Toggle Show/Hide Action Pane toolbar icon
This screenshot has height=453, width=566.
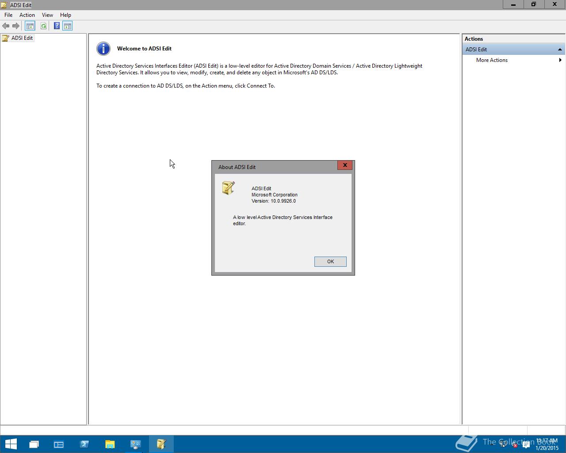(67, 26)
